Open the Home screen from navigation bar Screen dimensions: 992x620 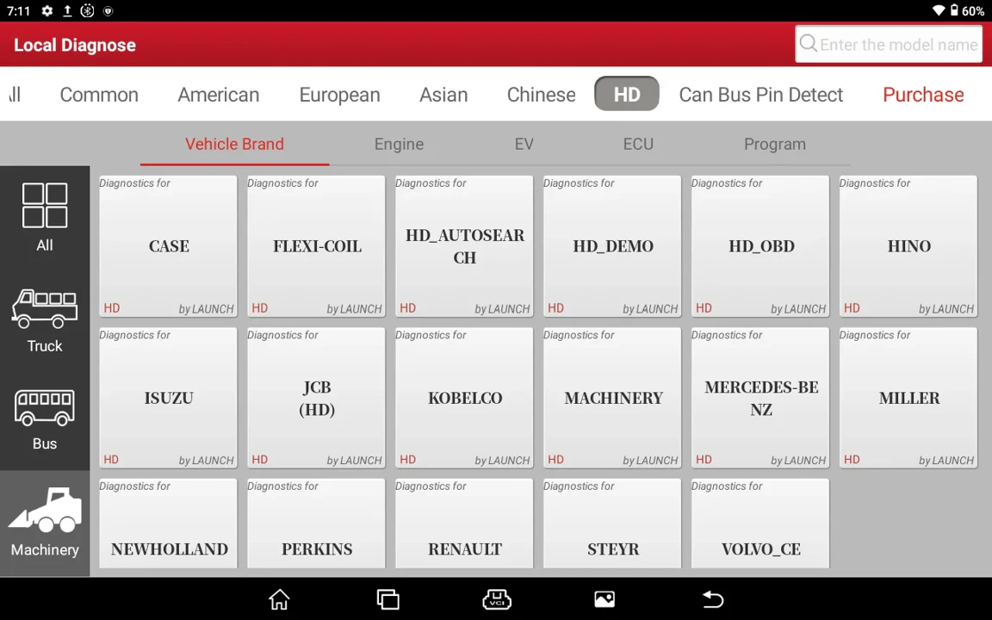tap(279, 598)
